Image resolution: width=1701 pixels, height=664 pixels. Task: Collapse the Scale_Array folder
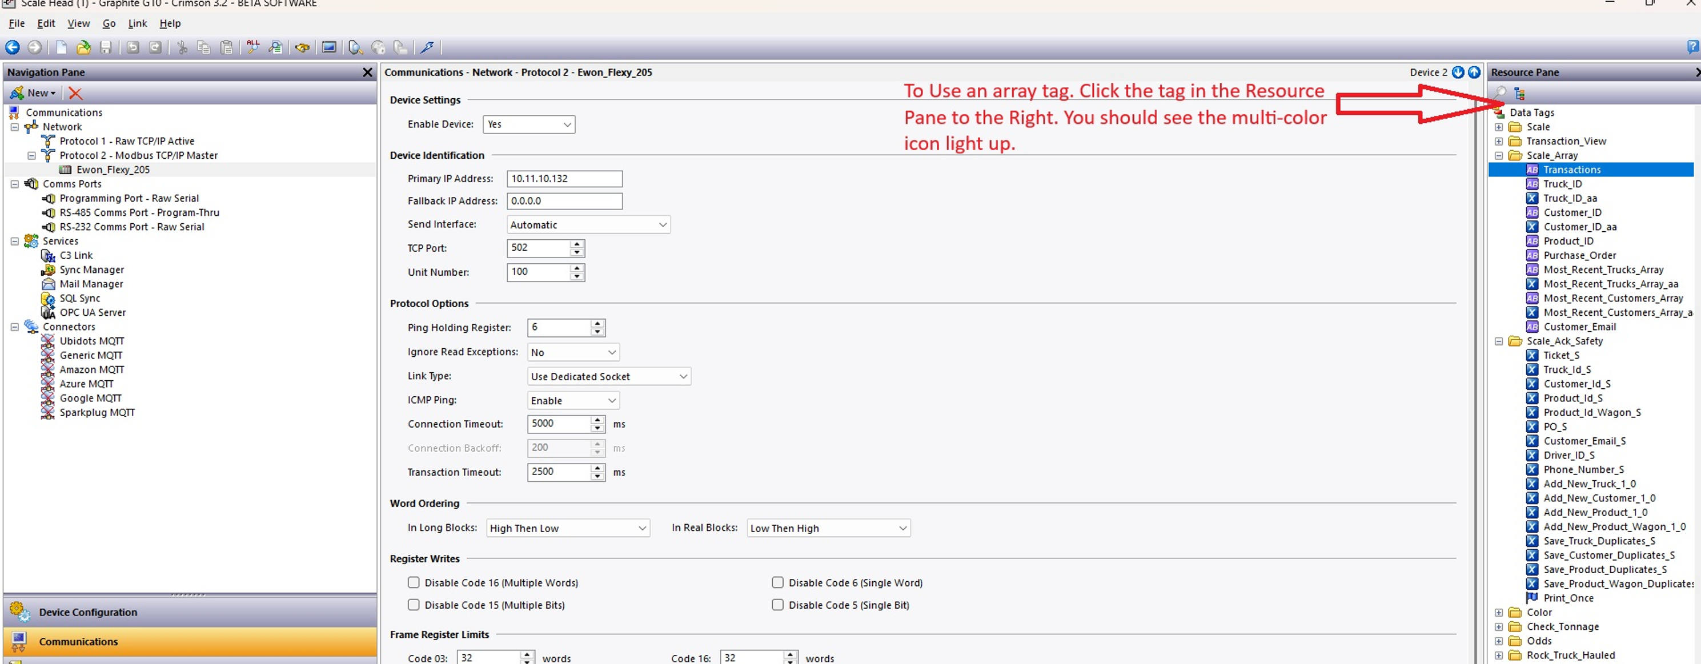pos(1498,155)
